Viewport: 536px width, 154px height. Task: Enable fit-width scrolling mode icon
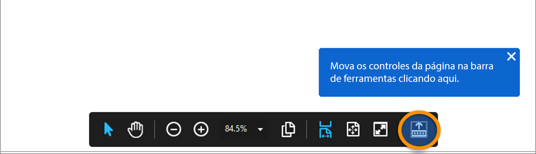point(325,130)
